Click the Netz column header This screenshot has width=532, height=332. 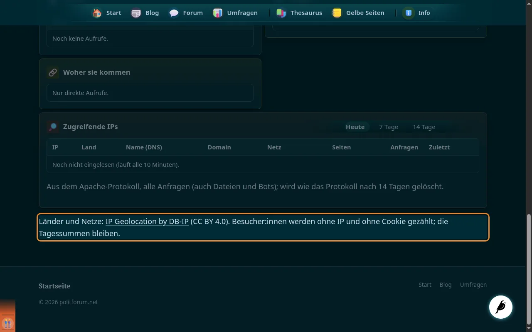pos(274,147)
